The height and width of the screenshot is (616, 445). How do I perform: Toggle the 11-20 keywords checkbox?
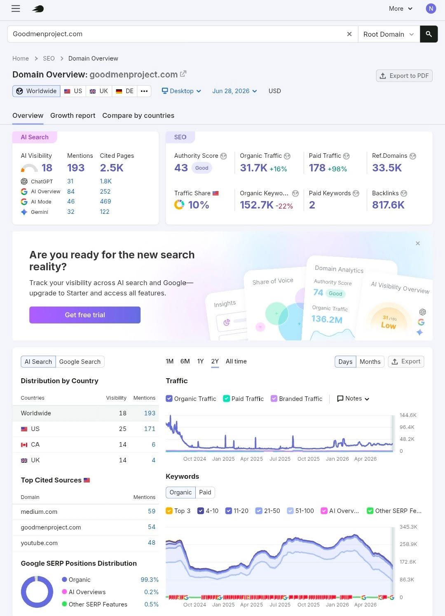click(229, 511)
